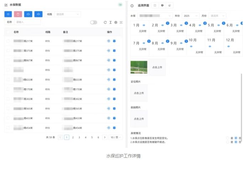Viewport: 243px width, 177px height.
Task: Click the fullscreen icon above the table
Action: 121,22
